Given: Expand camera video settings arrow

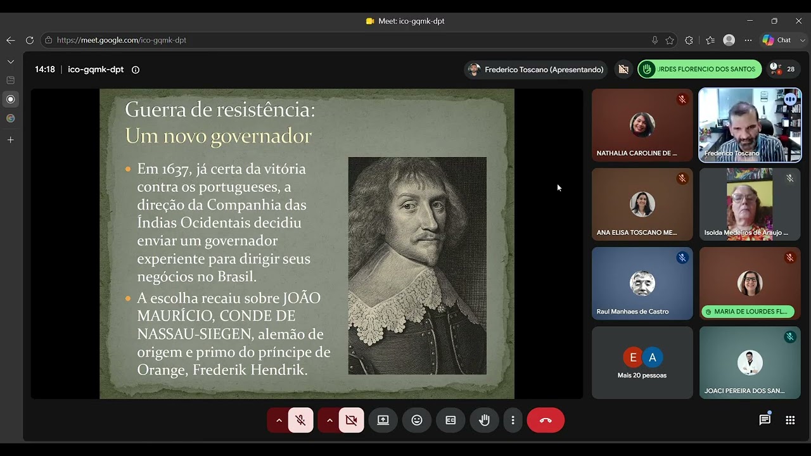Looking at the screenshot, I should (x=329, y=420).
